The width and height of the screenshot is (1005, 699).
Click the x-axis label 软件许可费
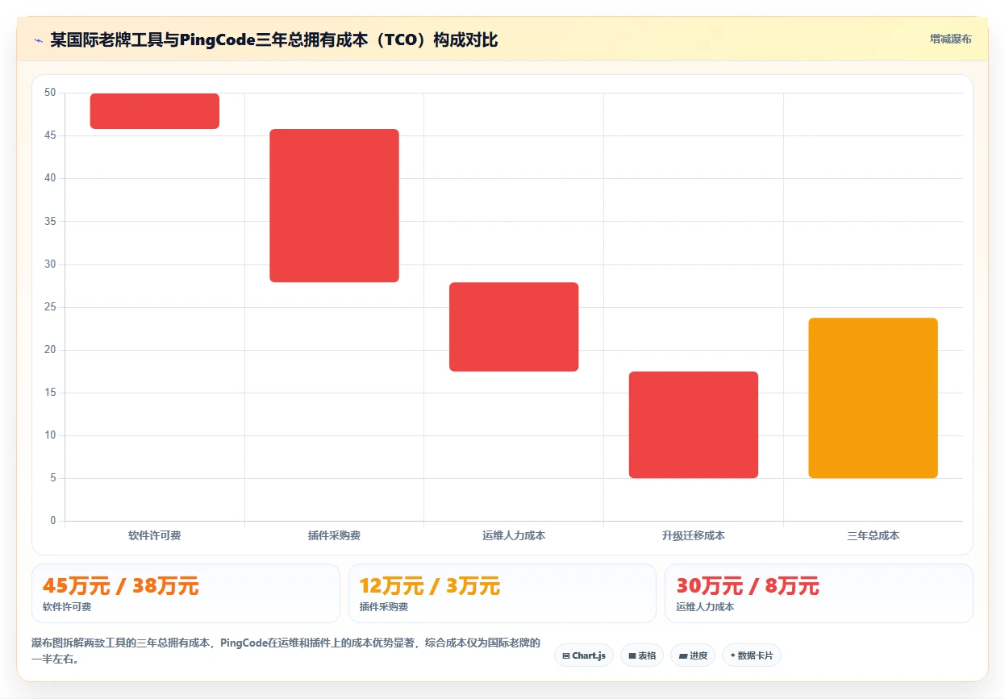click(x=155, y=535)
